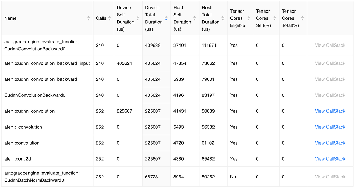Screen dimensions: 356x187
Task: Sort by Tensor Cores Total(%) arrows
Action: [x=302, y=18]
